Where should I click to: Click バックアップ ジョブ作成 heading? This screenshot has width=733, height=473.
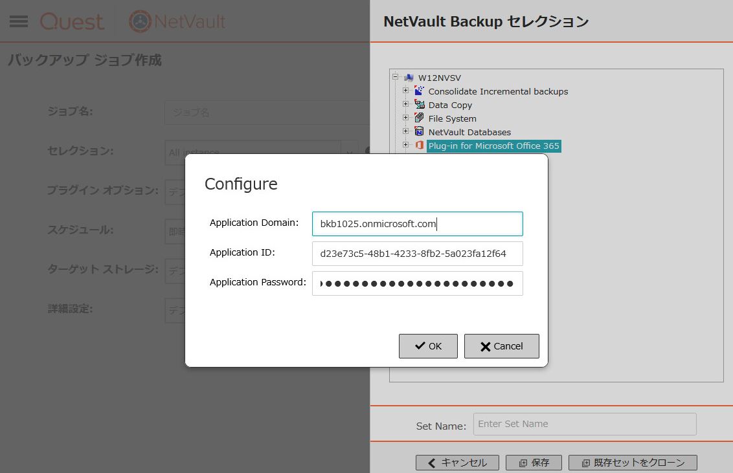[x=85, y=60]
